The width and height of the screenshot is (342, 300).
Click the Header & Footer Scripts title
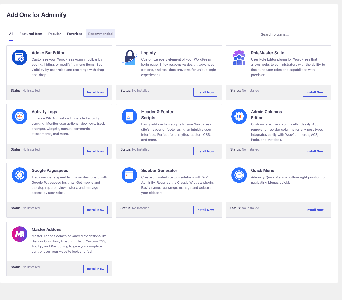[157, 115]
